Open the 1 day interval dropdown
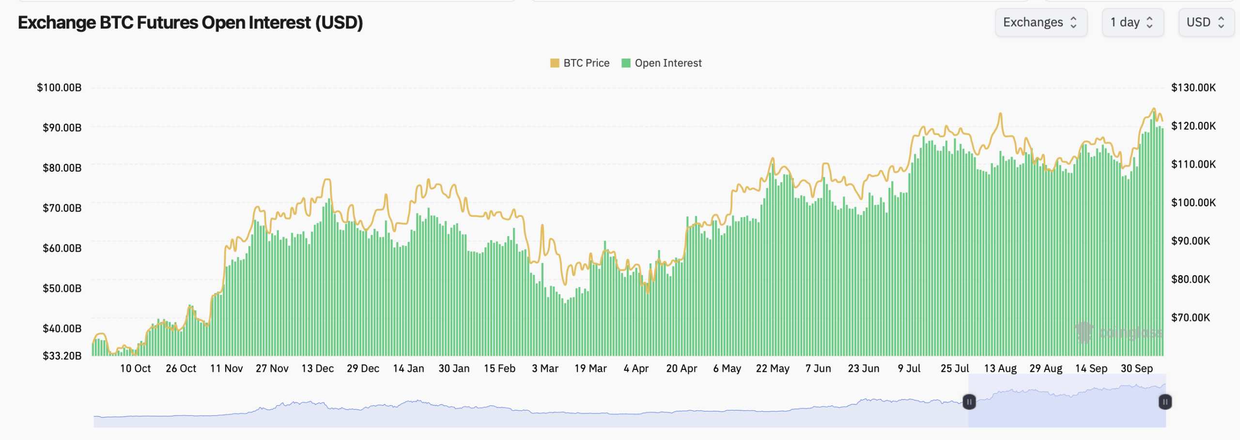Viewport: 1240px width, 440px height. coord(1132,22)
